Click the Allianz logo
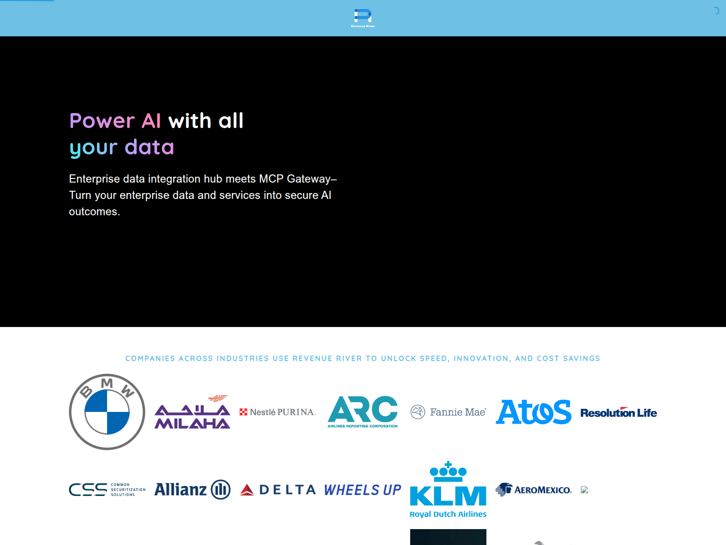This screenshot has height=545, width=726. (x=192, y=490)
